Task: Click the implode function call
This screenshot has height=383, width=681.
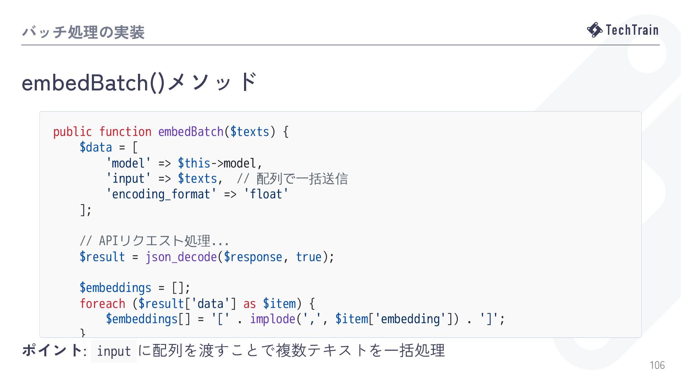Action: pyautogui.click(x=273, y=319)
